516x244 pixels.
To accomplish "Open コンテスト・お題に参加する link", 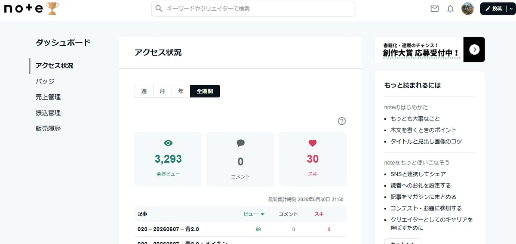I will pos(426,208).
